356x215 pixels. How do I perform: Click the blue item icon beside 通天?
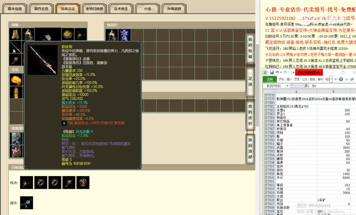[26, 202]
